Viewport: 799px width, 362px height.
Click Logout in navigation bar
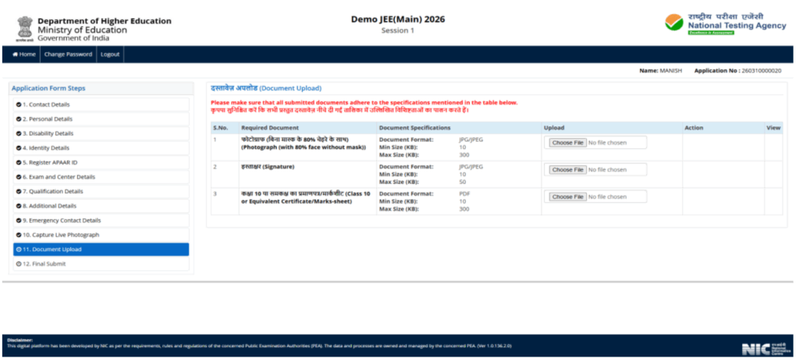[x=110, y=54]
